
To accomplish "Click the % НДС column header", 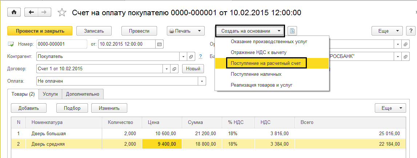I will tap(238, 122).
